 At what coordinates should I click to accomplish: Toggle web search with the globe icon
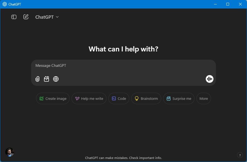[x=56, y=79]
